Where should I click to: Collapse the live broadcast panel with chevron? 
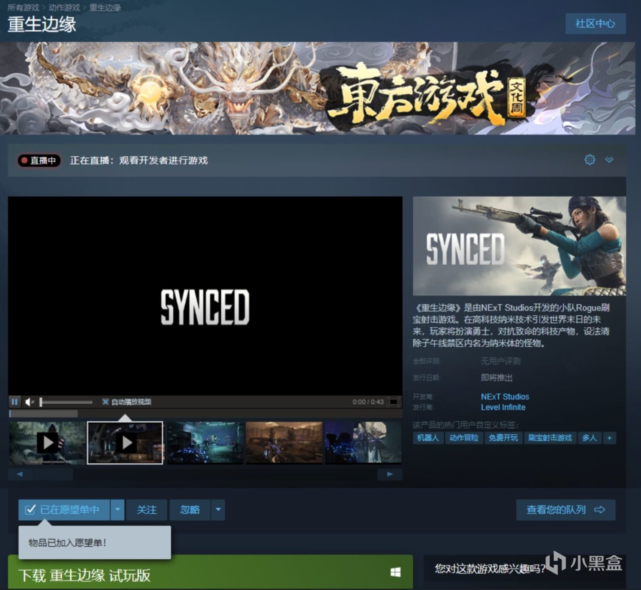pyautogui.click(x=609, y=160)
